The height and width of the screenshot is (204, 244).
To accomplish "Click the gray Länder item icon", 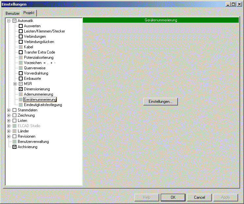I will [x=14, y=131].
